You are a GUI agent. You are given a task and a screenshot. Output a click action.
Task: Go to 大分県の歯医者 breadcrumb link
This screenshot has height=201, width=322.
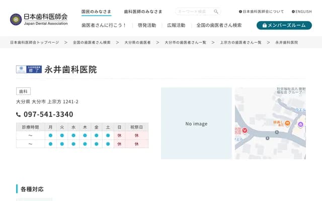click(x=137, y=43)
